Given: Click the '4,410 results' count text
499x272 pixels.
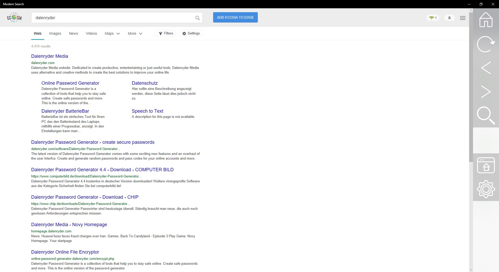Looking at the screenshot, I should [41, 46].
